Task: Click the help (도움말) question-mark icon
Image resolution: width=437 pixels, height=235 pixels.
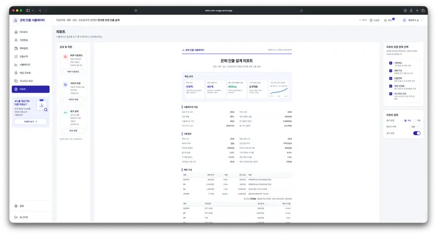Action: coord(371,20)
